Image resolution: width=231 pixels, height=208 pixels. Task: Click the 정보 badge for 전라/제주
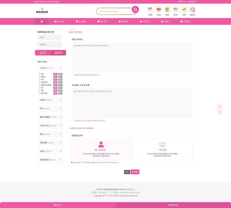(x=55, y=93)
